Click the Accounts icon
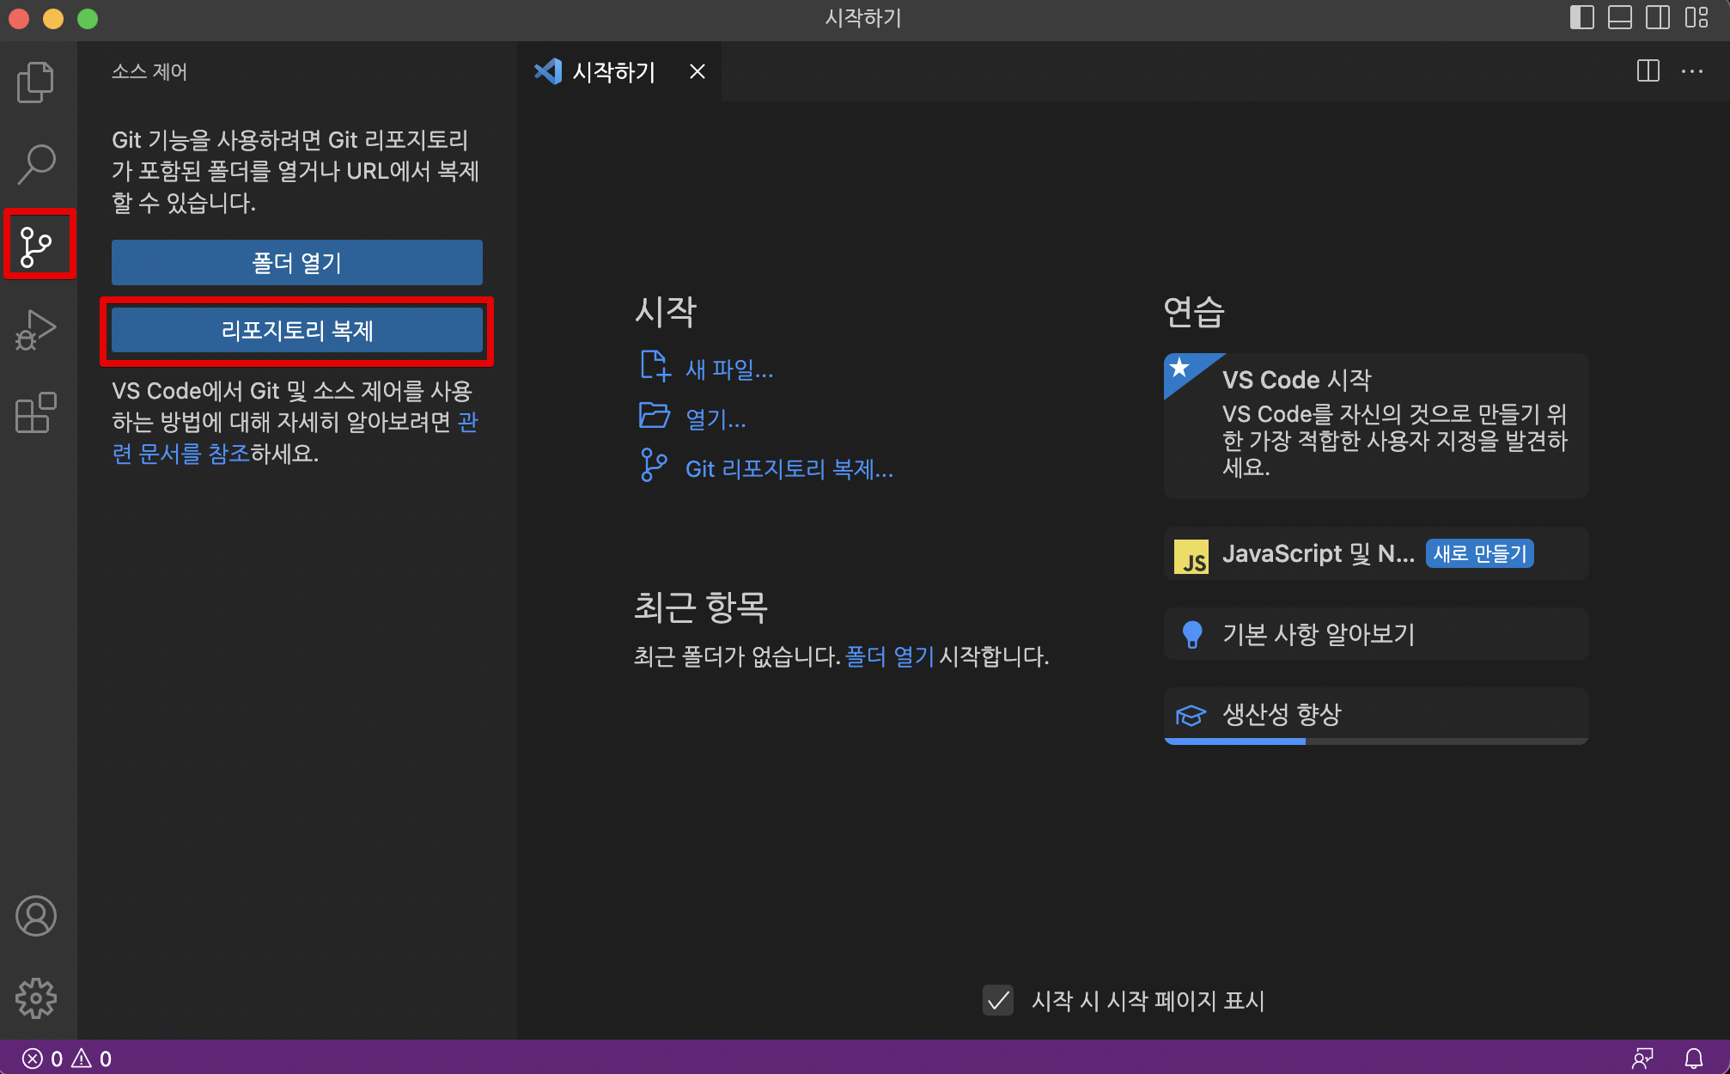Image resolution: width=1730 pixels, height=1074 pixels. (36, 916)
